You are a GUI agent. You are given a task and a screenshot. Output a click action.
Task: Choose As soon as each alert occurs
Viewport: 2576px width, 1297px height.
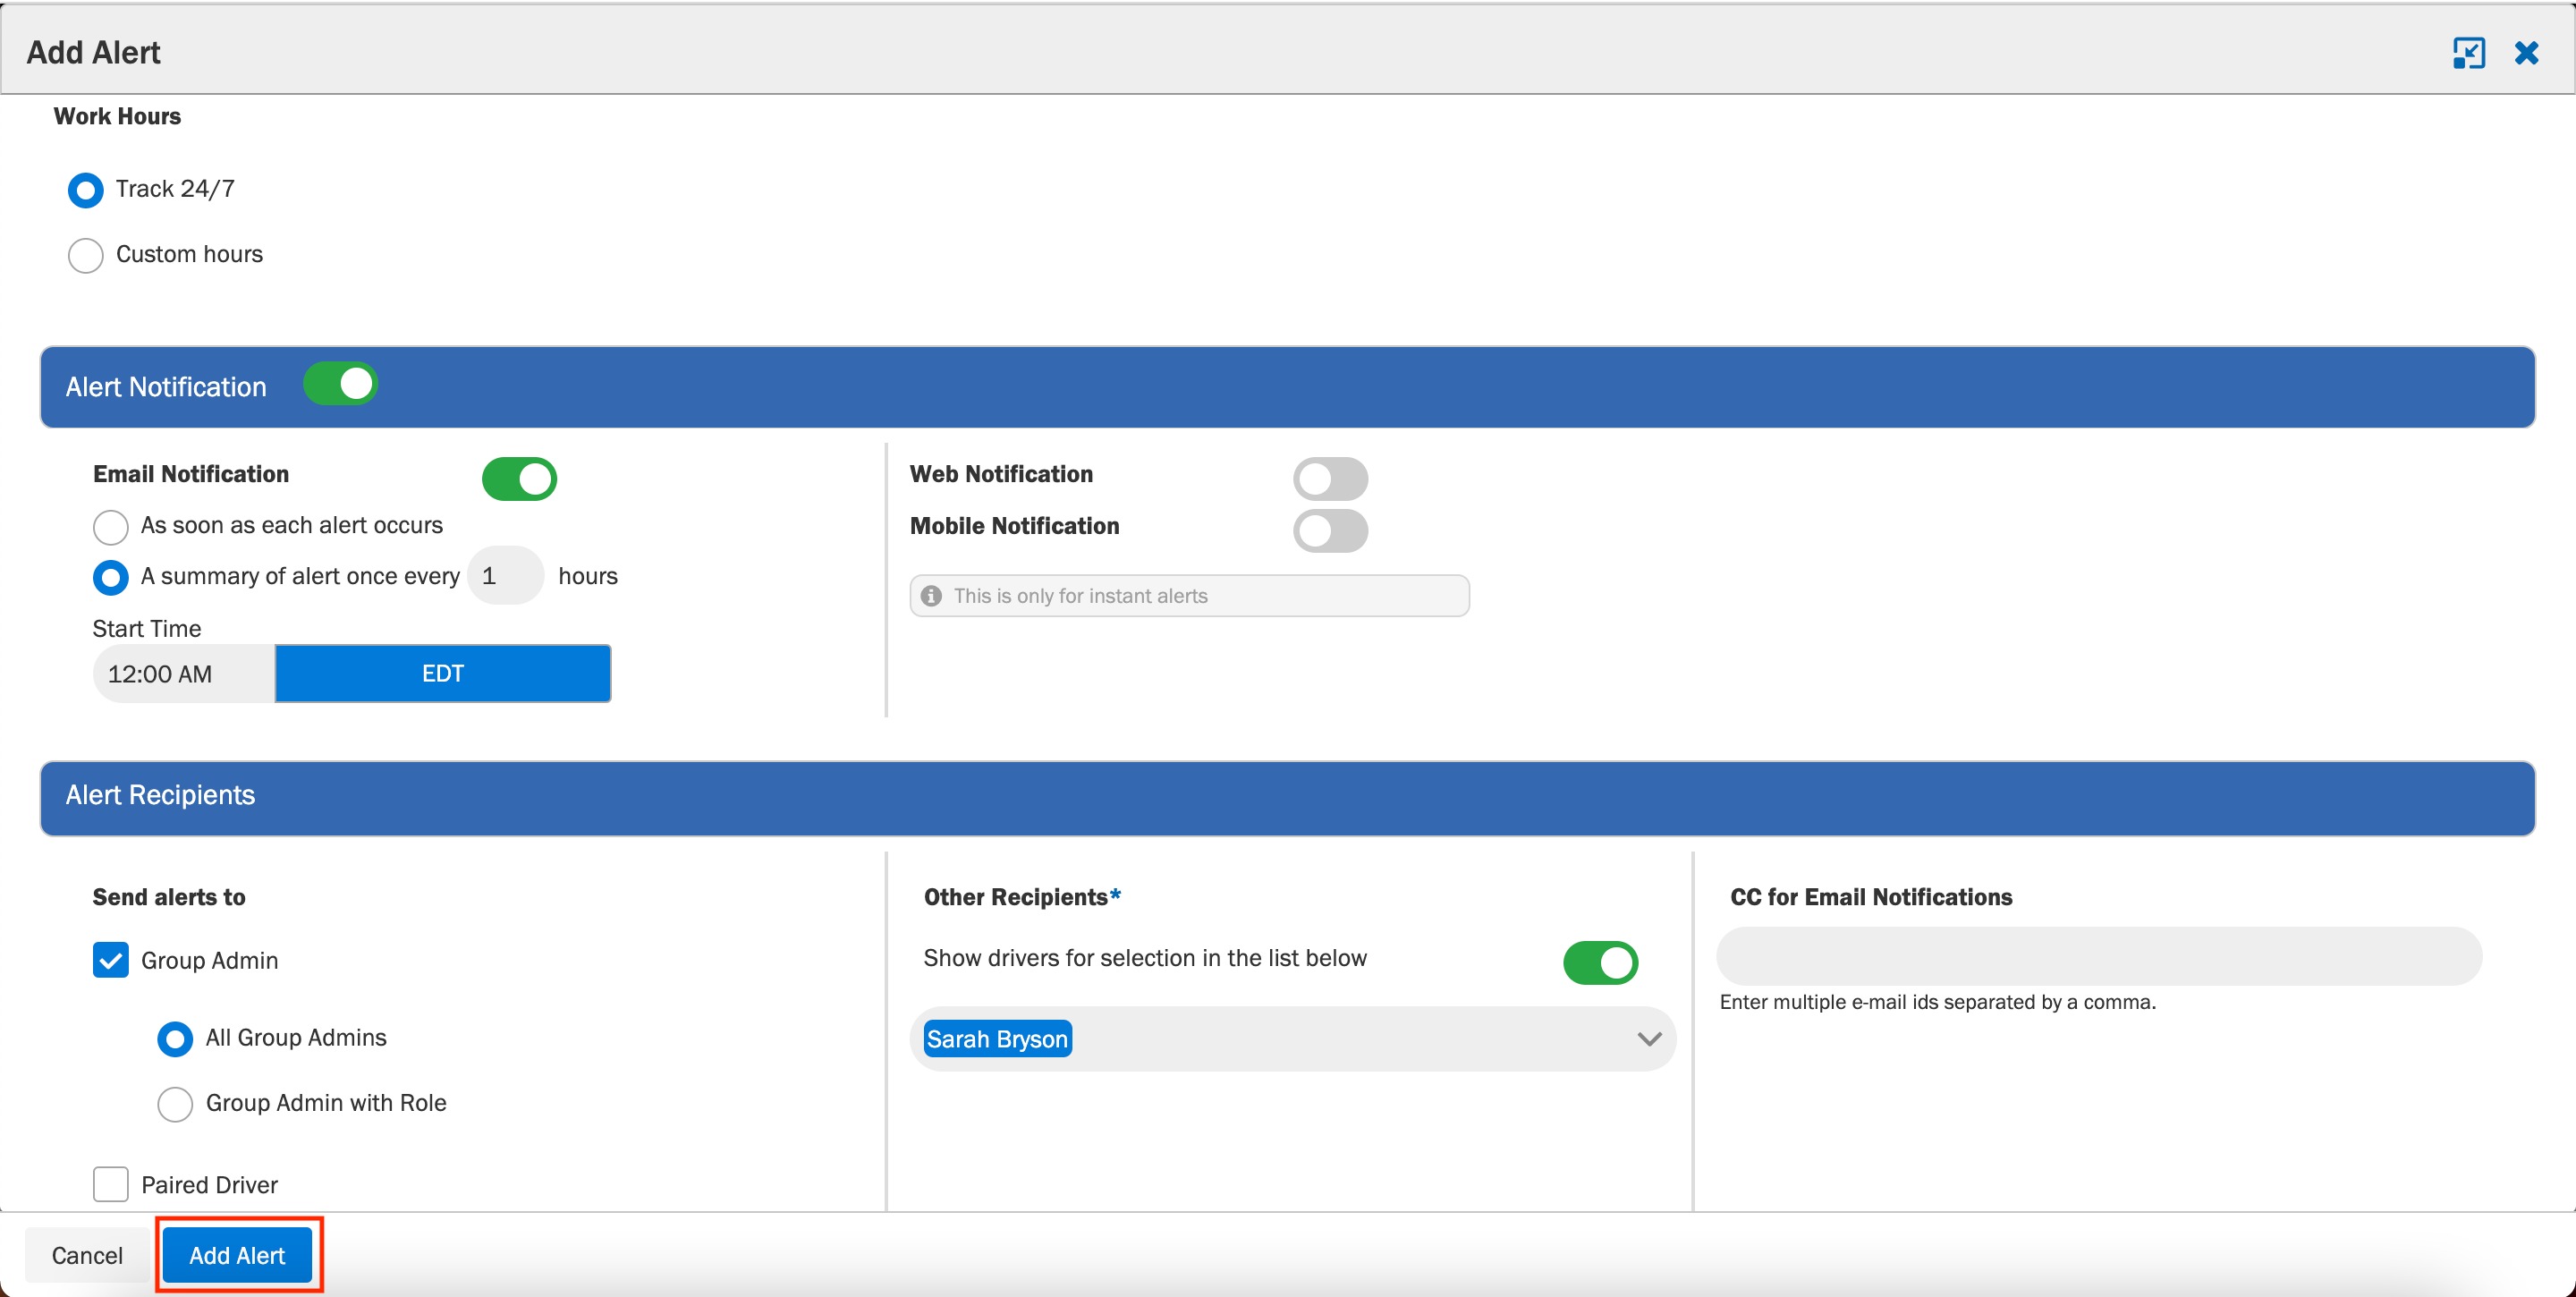[110, 526]
